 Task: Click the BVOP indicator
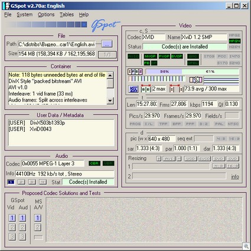[x=177, y=56]
